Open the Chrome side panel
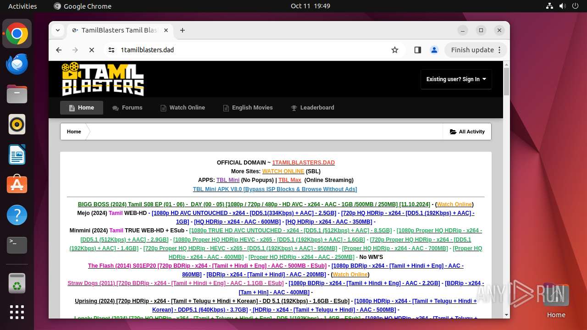 point(417,50)
